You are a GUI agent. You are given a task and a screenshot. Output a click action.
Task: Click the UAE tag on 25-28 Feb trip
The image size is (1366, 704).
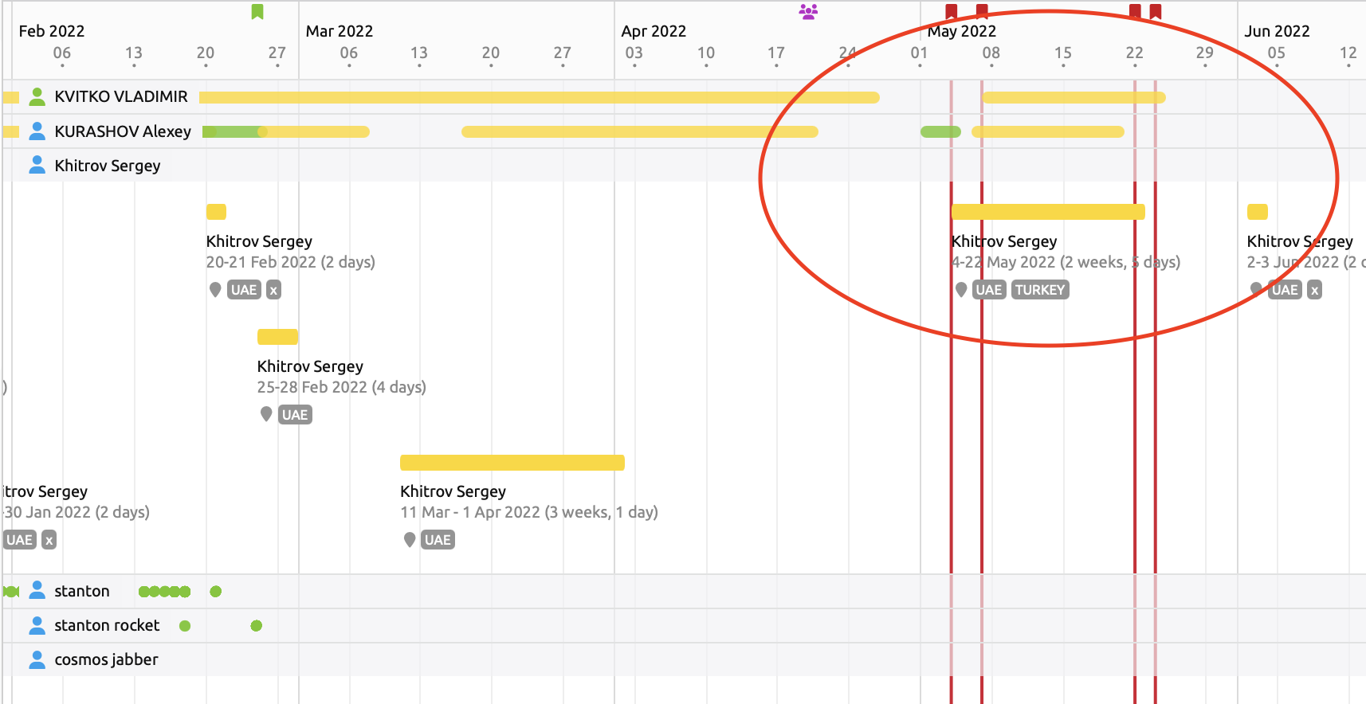[x=295, y=415]
